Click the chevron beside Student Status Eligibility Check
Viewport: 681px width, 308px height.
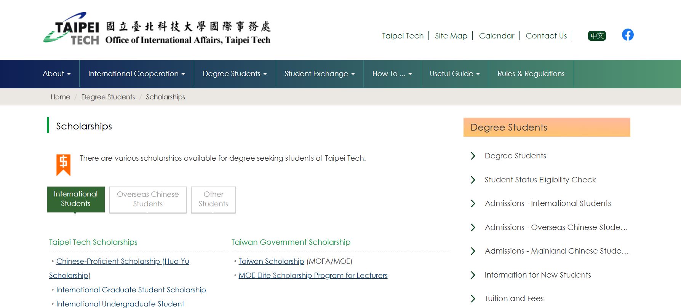(473, 180)
